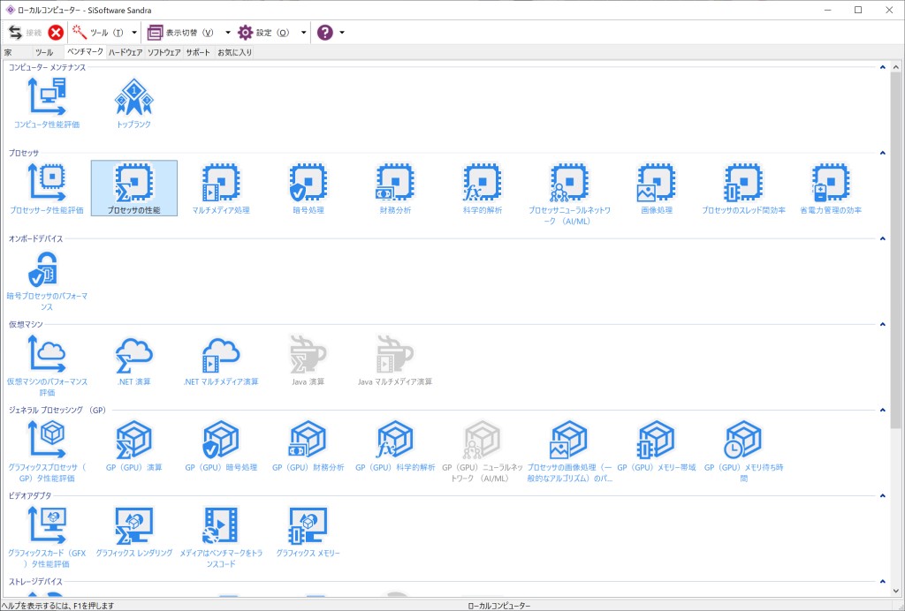Collapse the プロセッサ section
905x611 pixels.
pos(881,153)
